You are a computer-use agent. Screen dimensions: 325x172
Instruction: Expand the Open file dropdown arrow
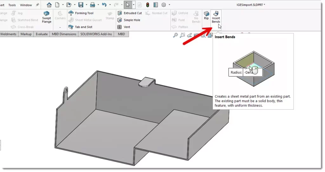coord(75,5)
